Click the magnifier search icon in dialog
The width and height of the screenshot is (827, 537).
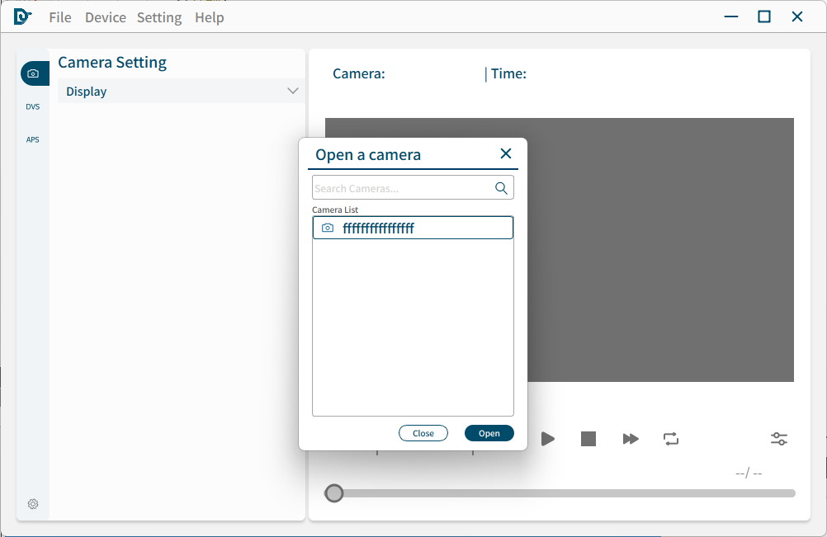tap(501, 188)
